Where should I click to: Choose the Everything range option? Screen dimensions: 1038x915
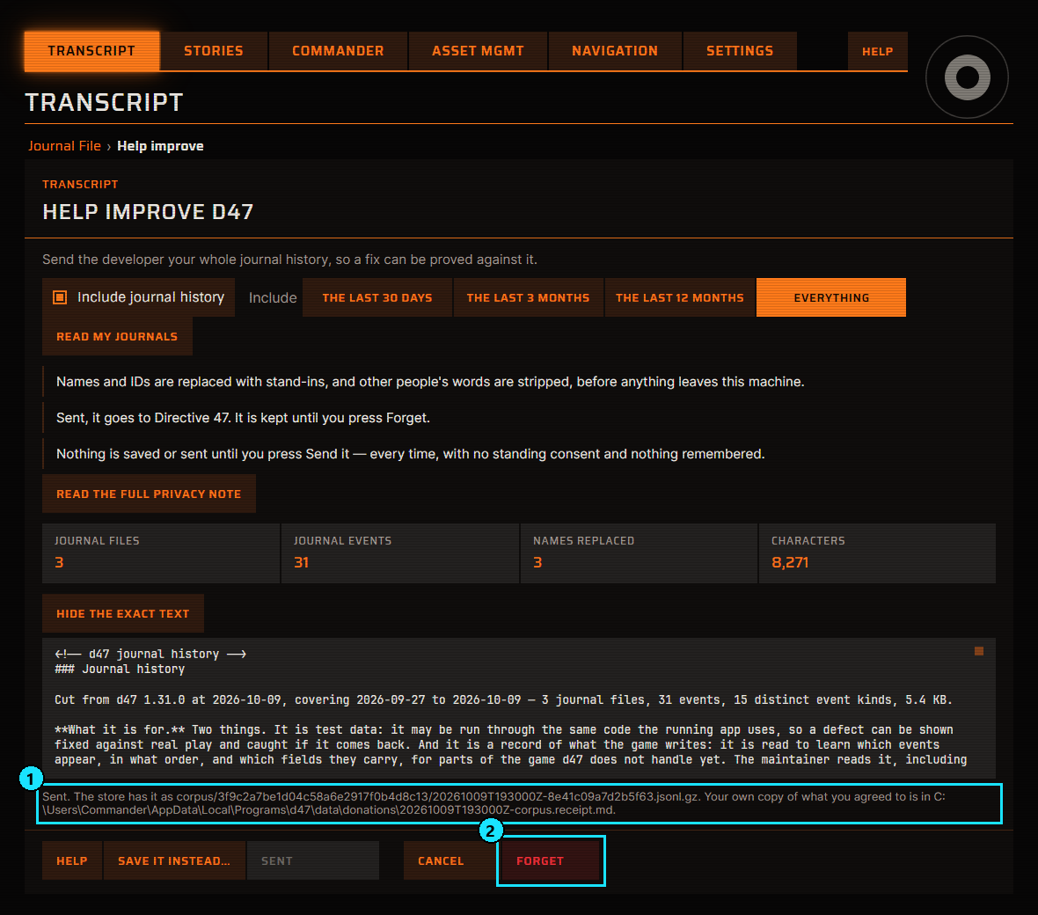(830, 298)
